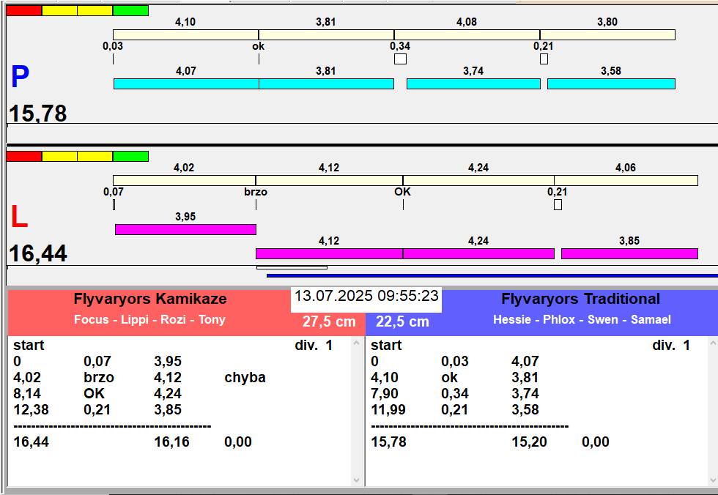Viewport: 718px width, 495px height.
Task: Click the 13.07.2025 09:55:23 timestamp
Action: 366,296
